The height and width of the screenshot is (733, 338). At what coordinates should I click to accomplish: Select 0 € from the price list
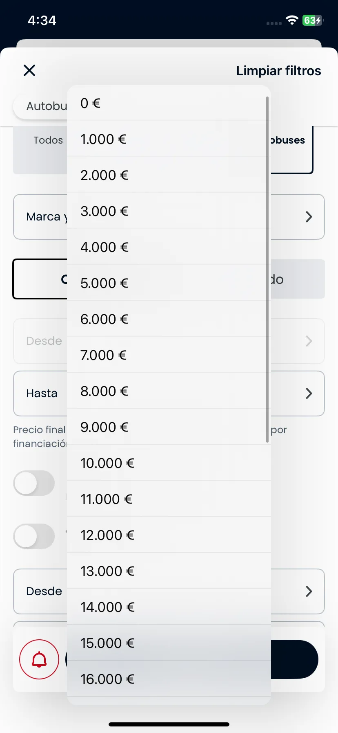point(169,103)
